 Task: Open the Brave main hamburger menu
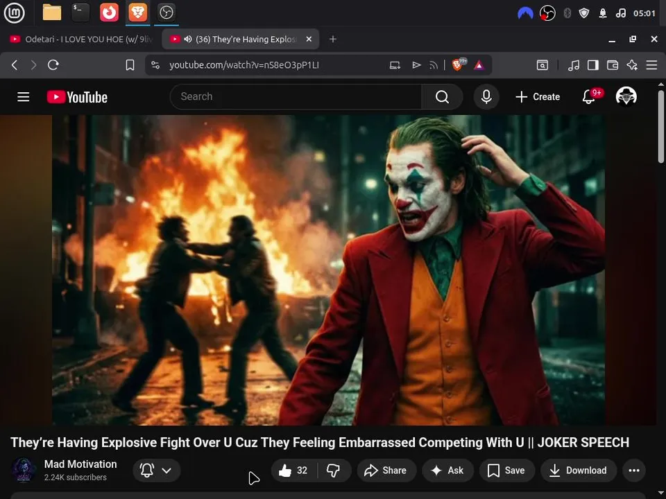[651, 65]
